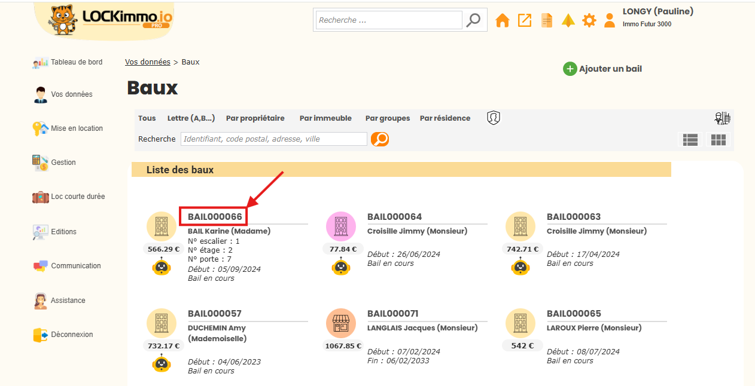Click the Ajouter un bail label
755x386 pixels.
click(610, 69)
